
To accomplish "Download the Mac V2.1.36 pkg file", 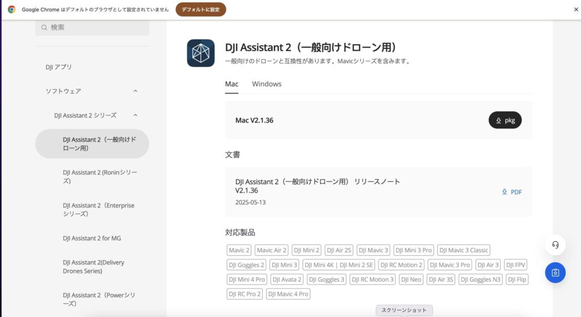I will pos(504,120).
